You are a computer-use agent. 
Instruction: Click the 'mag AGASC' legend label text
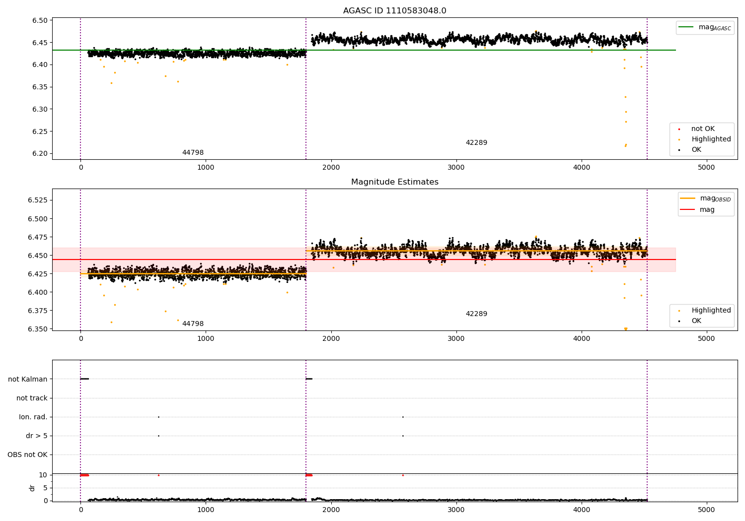point(715,28)
